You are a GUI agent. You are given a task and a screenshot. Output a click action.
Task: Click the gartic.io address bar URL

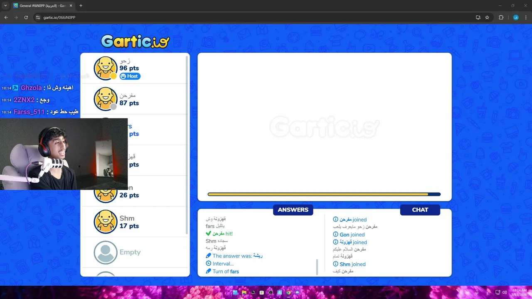tap(59, 17)
